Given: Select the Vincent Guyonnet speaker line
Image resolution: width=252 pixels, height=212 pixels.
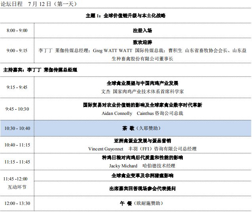Looking at the screenshot, I should pyautogui.click(x=142, y=149).
